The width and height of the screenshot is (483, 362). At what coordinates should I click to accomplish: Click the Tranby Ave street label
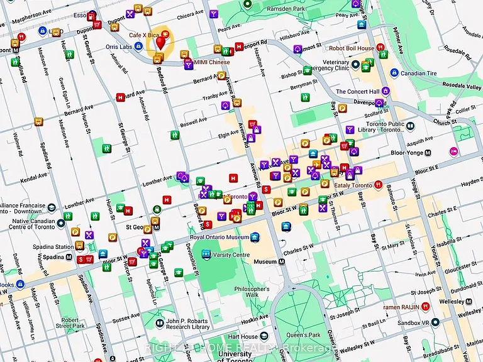click(215, 96)
